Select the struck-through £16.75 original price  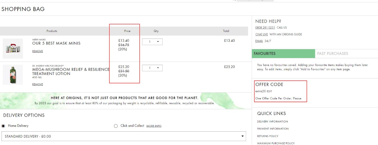[x=124, y=45]
